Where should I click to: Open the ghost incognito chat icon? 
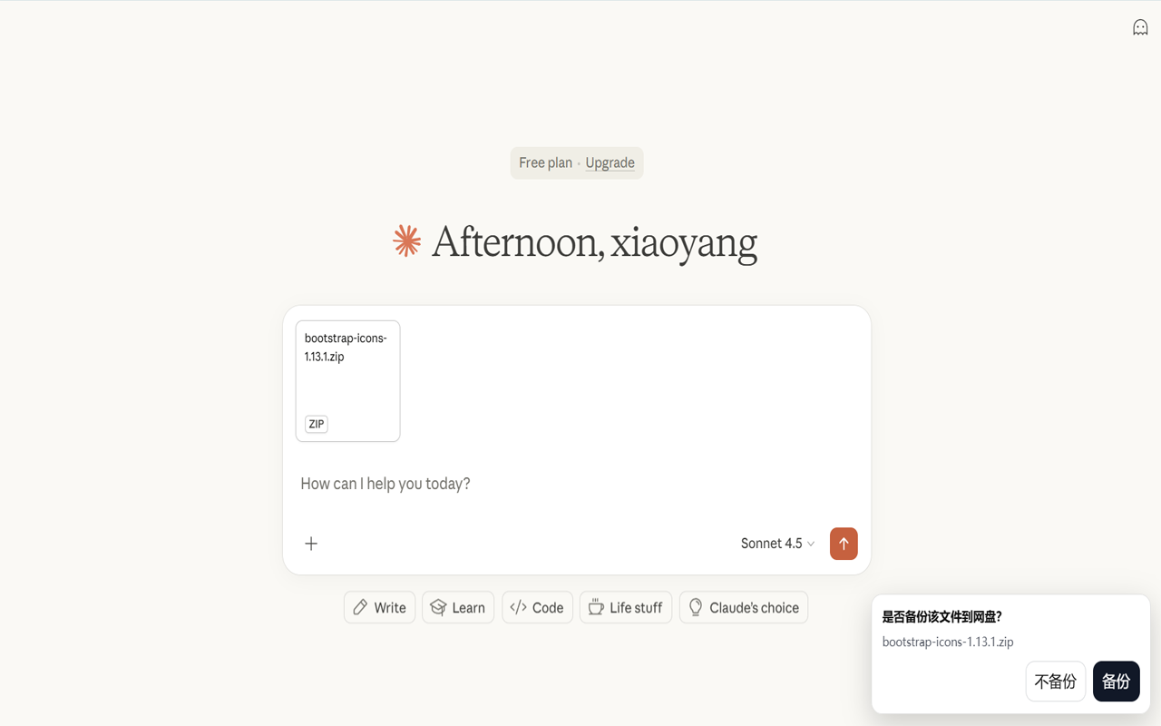[x=1140, y=27]
